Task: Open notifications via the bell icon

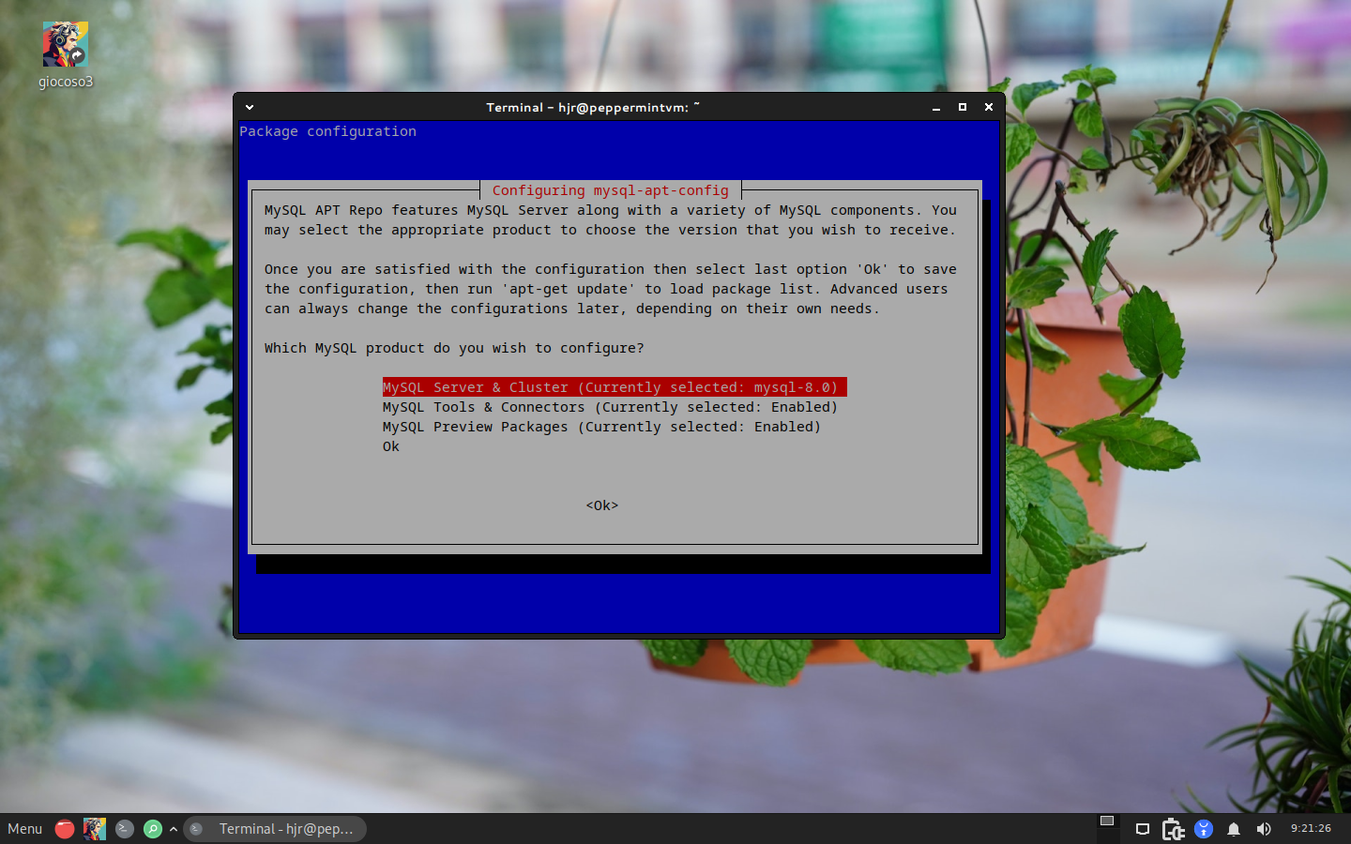Action: 1234,829
